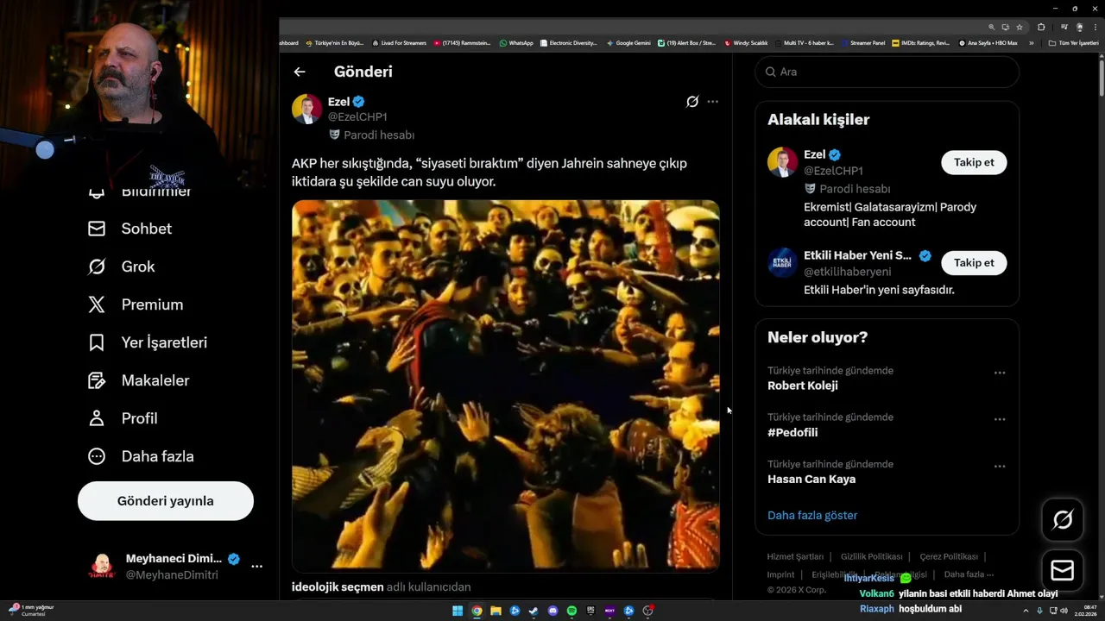1105x621 pixels.
Task: Open the Windows Start button
Action: 458,611
